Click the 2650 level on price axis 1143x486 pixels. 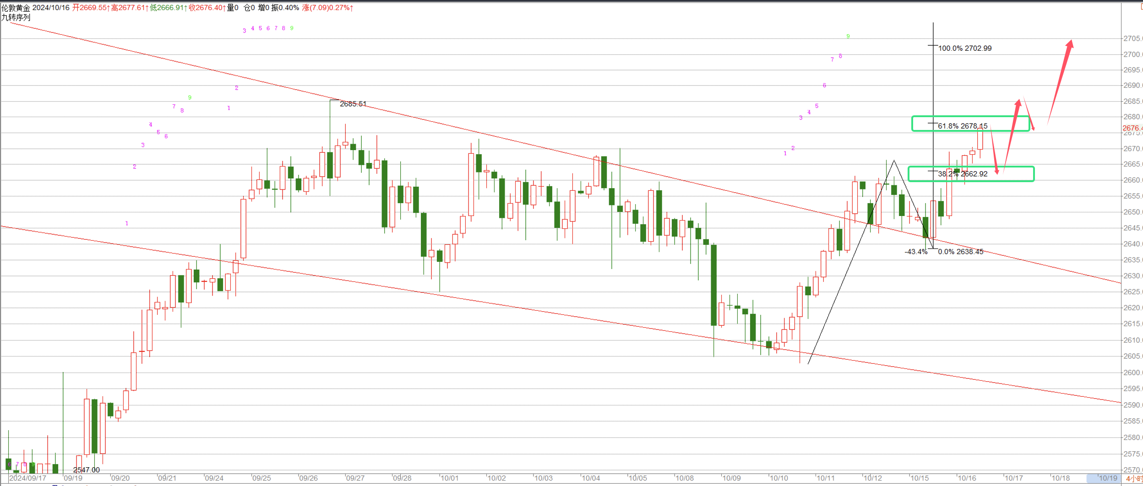[x=1133, y=212]
